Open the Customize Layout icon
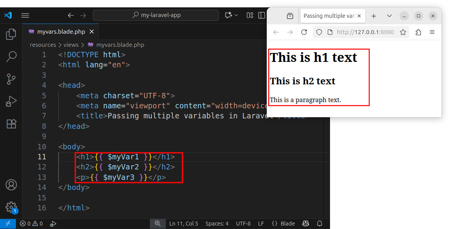 point(250,15)
